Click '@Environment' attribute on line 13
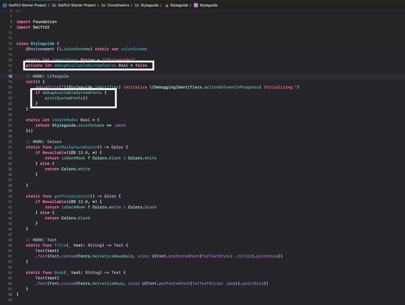405x305 pixels. (40, 49)
